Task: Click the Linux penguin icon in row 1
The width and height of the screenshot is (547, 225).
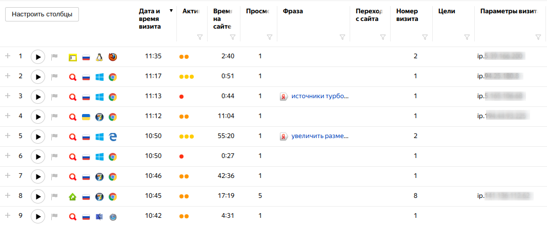Action: point(99,57)
